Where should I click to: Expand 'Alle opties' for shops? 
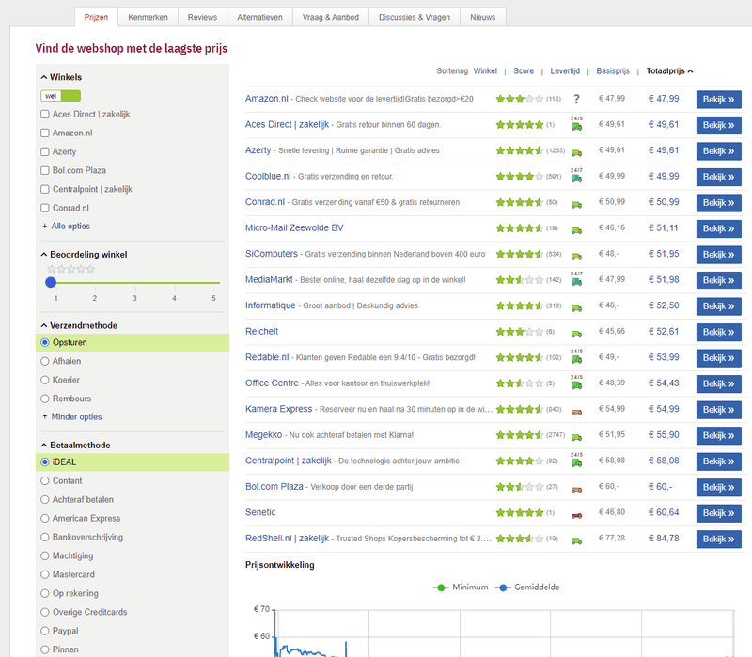pos(66,226)
